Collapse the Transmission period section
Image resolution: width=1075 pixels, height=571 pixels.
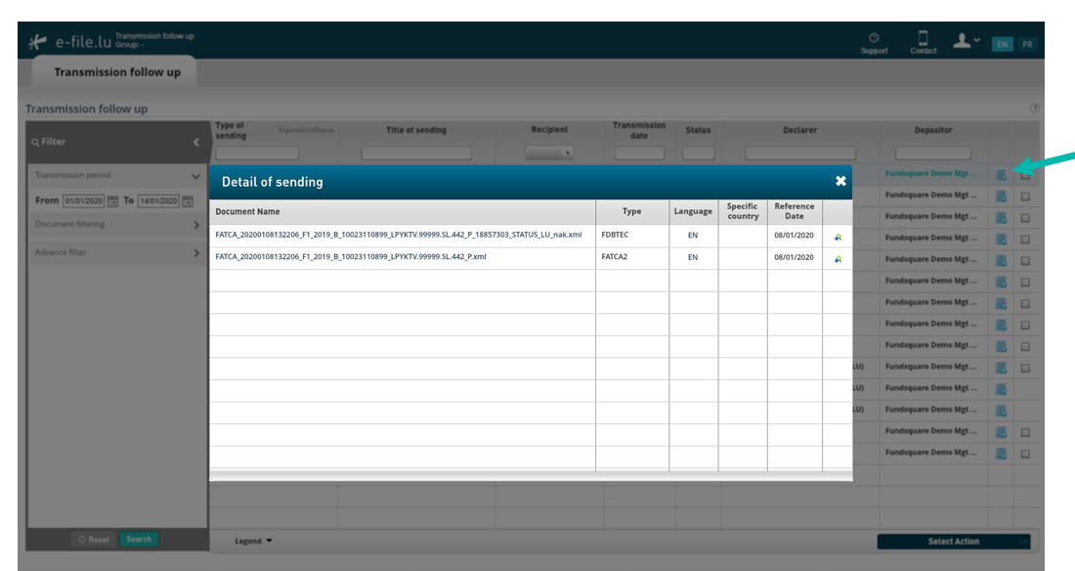click(195, 176)
